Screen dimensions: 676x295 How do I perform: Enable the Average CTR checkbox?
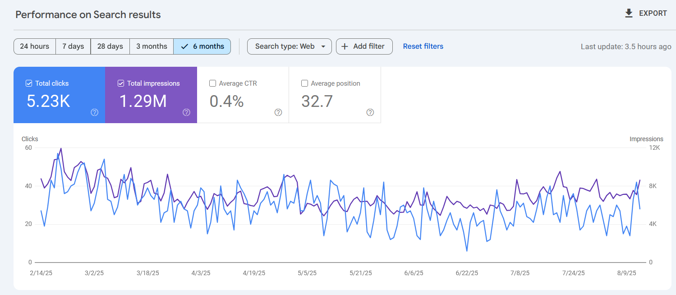[x=213, y=83]
